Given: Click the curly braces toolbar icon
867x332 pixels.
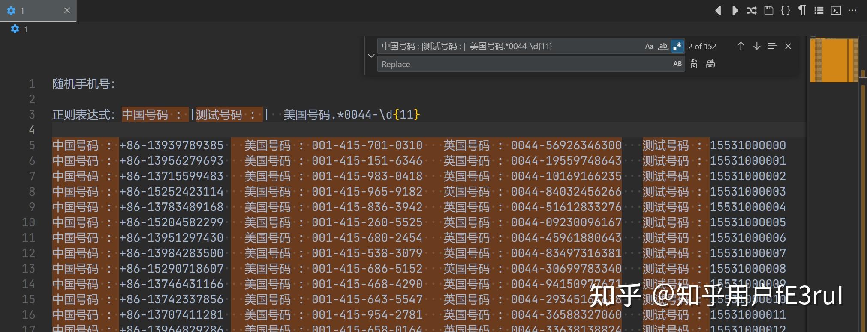Looking at the screenshot, I should pos(786,10).
